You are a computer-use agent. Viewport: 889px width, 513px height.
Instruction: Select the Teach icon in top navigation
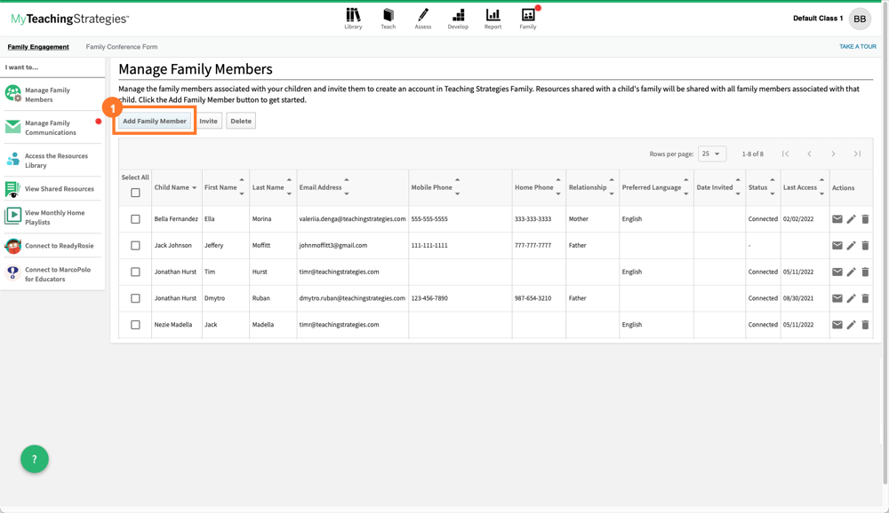388,18
